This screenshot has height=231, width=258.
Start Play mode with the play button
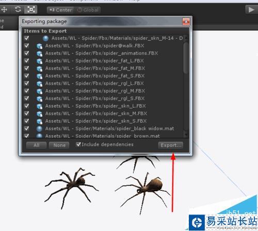point(251,10)
